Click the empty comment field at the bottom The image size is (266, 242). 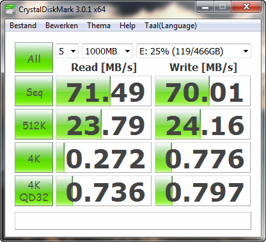coord(133,221)
